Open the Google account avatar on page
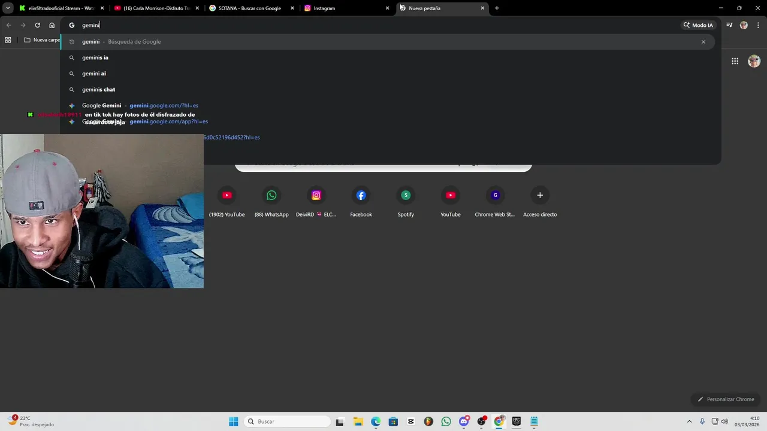Image resolution: width=767 pixels, height=431 pixels. tap(754, 61)
